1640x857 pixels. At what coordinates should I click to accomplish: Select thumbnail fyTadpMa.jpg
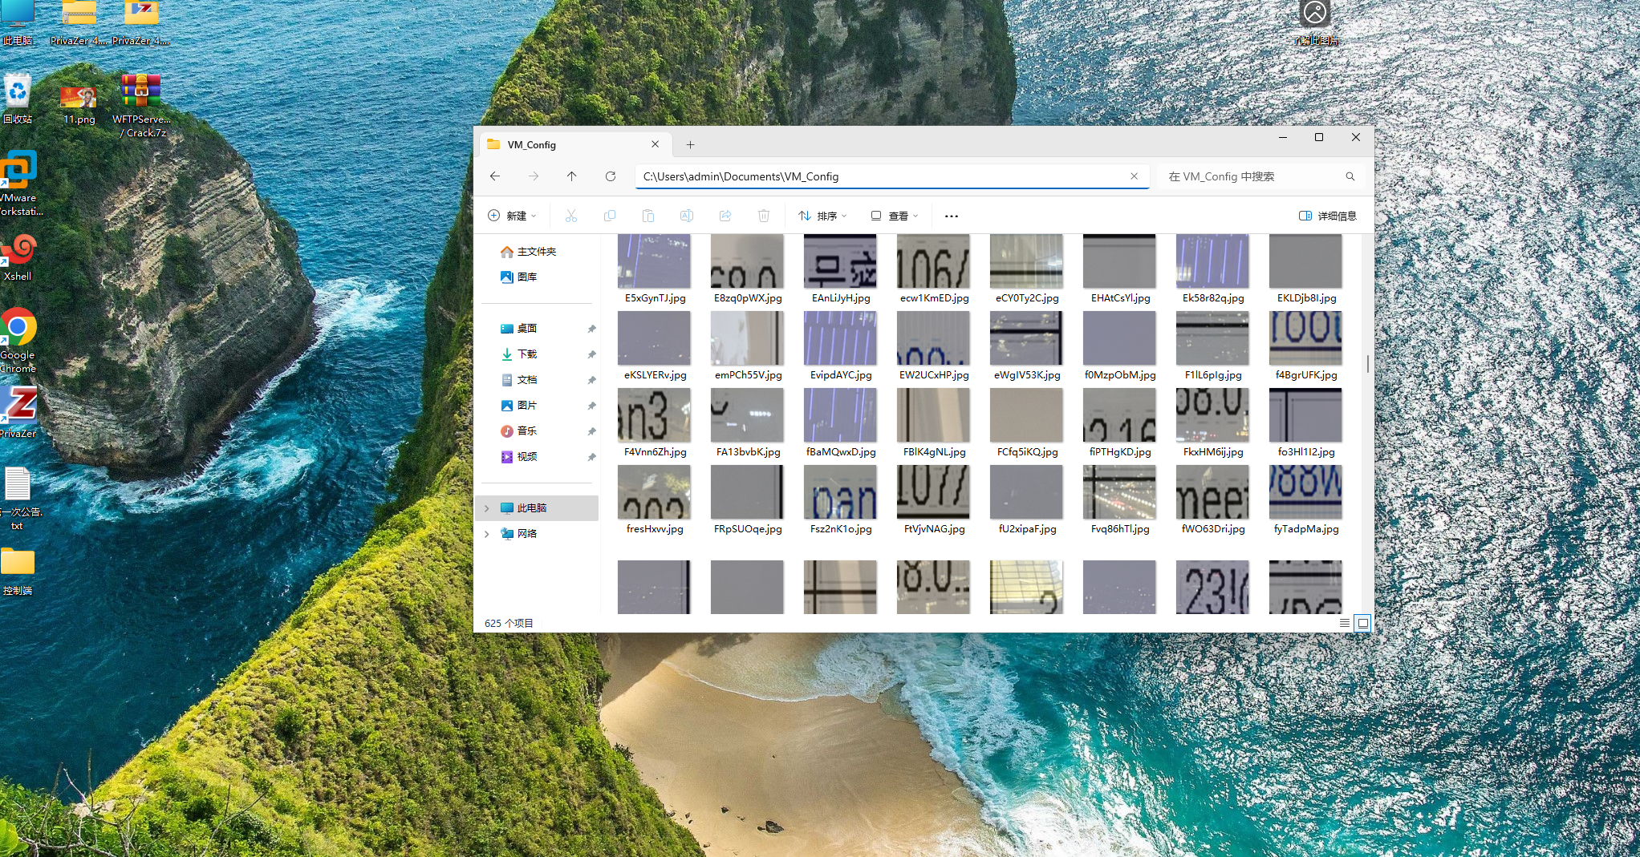[x=1305, y=492]
